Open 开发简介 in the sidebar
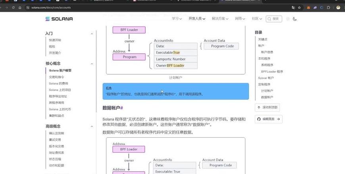Screen dimensions: 345x174 [x=55, y=53]
